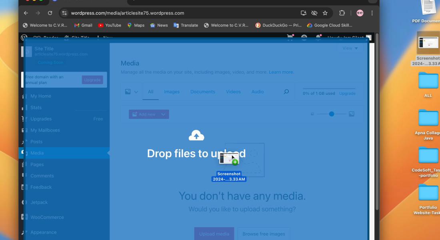This screenshot has width=440, height=240.
Task: Click the Browse free images button
Action: click(264, 234)
